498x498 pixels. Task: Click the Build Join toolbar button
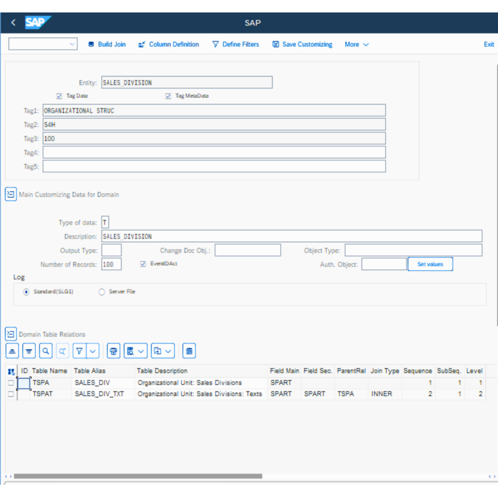106,44
